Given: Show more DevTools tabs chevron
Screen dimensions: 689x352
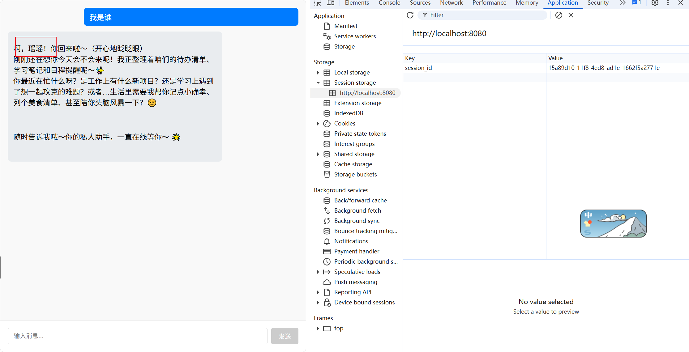Looking at the screenshot, I should tap(623, 3).
